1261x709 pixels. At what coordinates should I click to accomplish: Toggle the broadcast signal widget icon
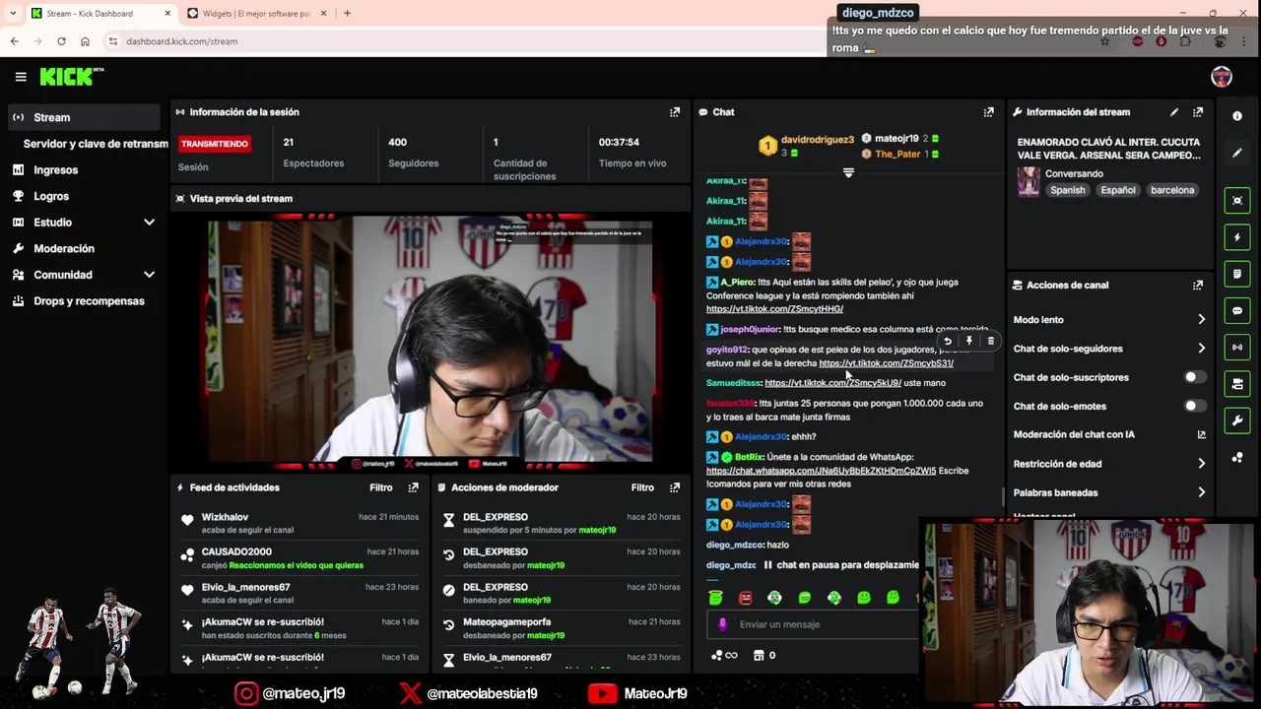pyautogui.click(x=1237, y=348)
